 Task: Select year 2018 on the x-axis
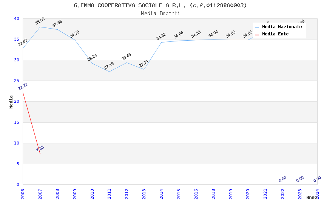point(213,194)
